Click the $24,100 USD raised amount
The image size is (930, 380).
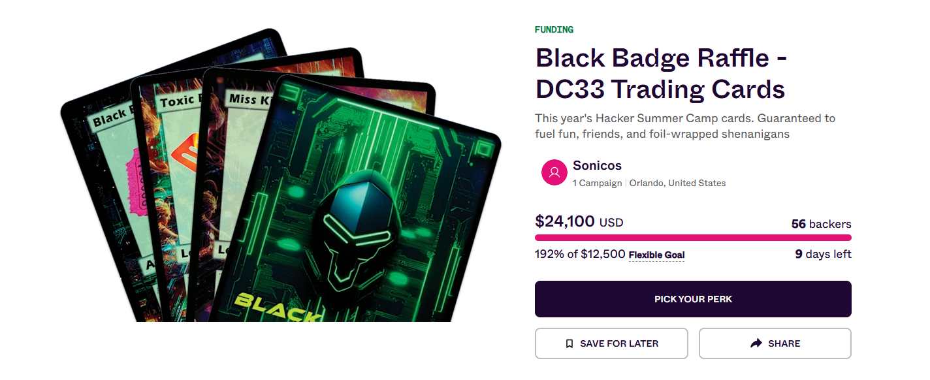pos(579,222)
